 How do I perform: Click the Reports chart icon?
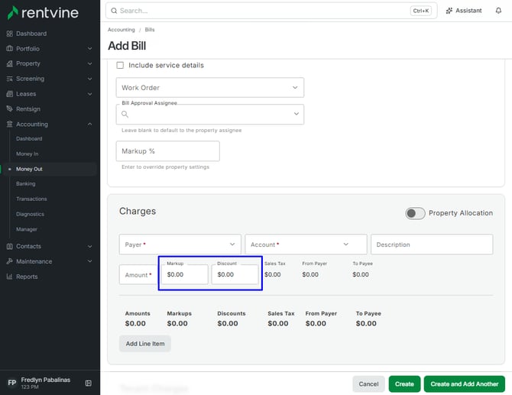coord(9,277)
